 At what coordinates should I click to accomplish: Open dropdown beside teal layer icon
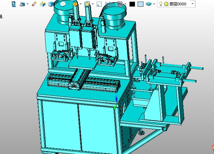click(x=154, y=4)
